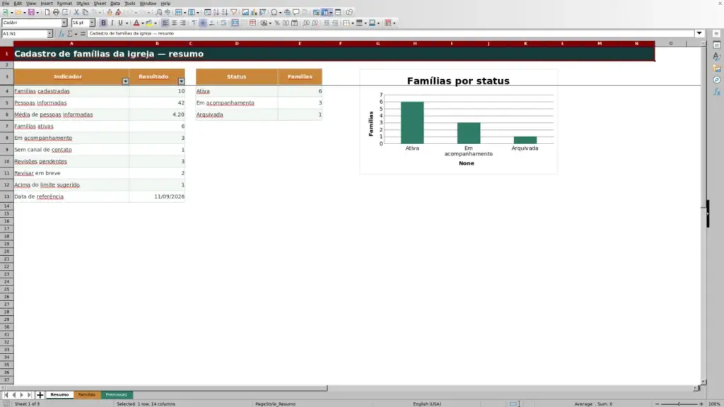Click the Zoom In plus button
This screenshot has width=724, height=407.
(x=701, y=403)
